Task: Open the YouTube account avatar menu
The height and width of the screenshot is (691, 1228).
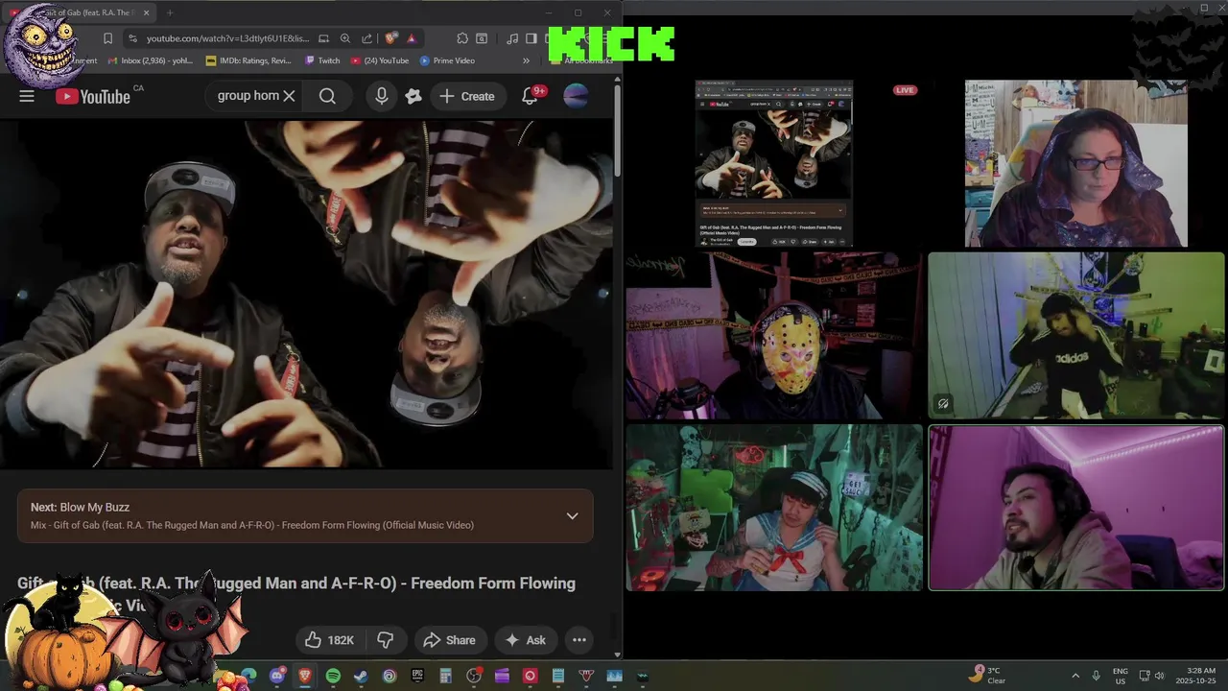Action: (x=576, y=96)
